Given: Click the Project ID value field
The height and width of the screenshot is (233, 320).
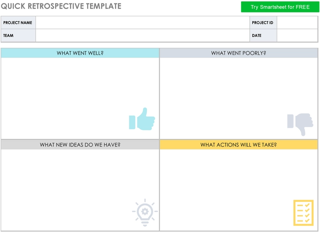Looking at the screenshot, I should tap(297, 23).
